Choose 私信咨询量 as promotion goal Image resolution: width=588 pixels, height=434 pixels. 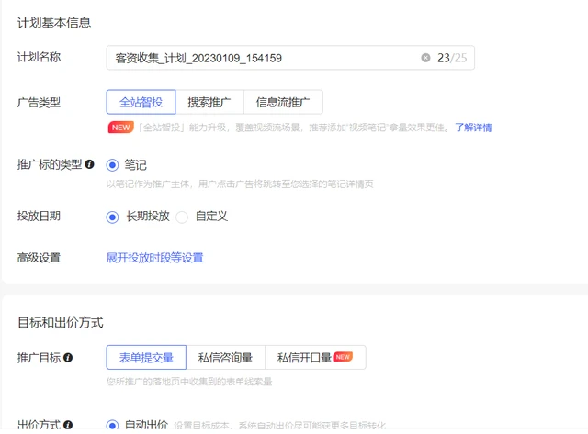click(x=225, y=357)
